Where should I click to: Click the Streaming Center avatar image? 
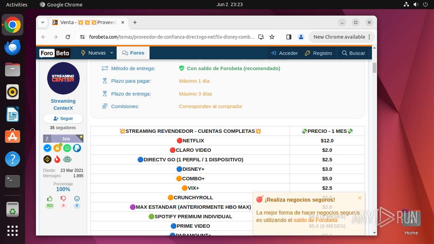tap(63, 78)
